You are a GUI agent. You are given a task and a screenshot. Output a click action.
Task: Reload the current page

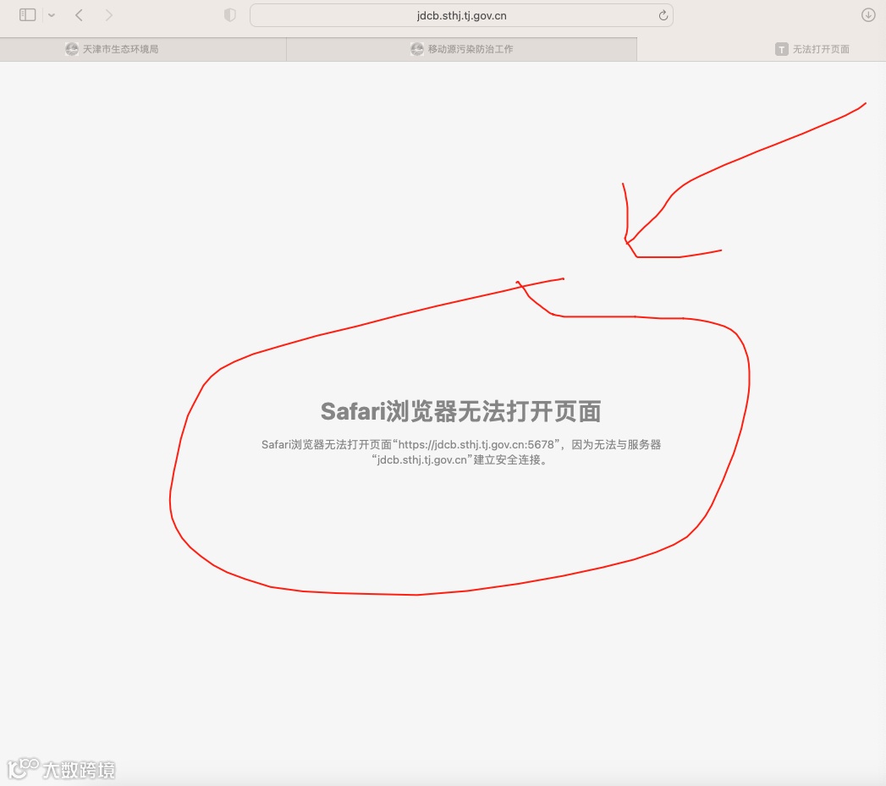click(663, 15)
